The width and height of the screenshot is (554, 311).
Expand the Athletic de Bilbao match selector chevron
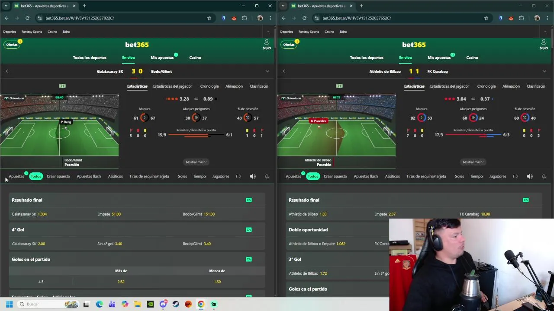544,71
